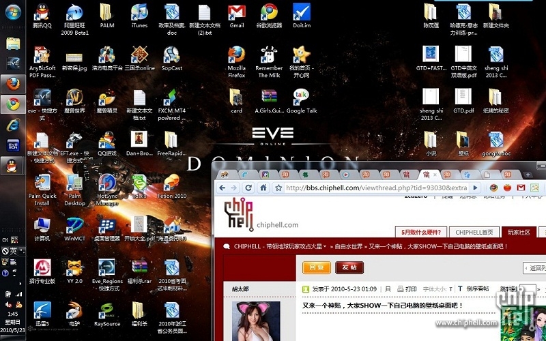Image resolution: width=546 pixels, height=341 pixels.
Task: Click the taskbar clock showing 1:45
Action: (13, 314)
